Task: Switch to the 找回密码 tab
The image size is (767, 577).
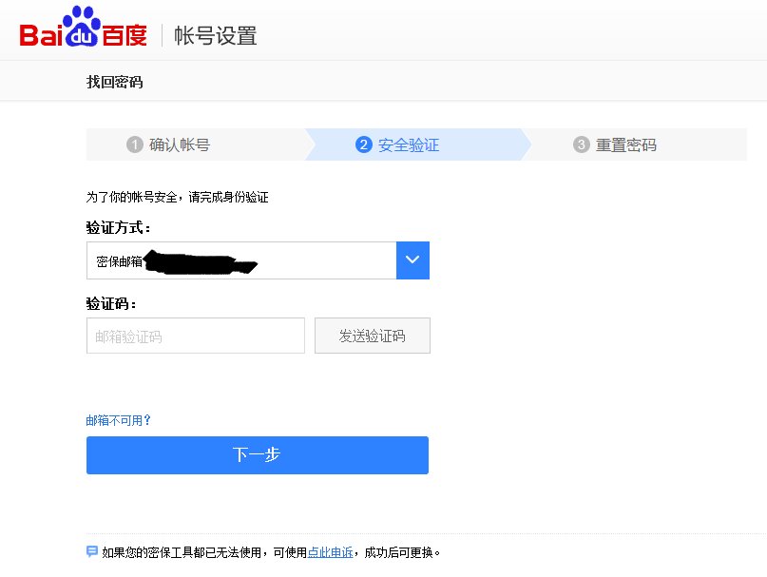Action: [x=114, y=82]
